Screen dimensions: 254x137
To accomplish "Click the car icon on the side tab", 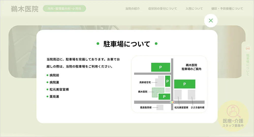I will [247, 48].
